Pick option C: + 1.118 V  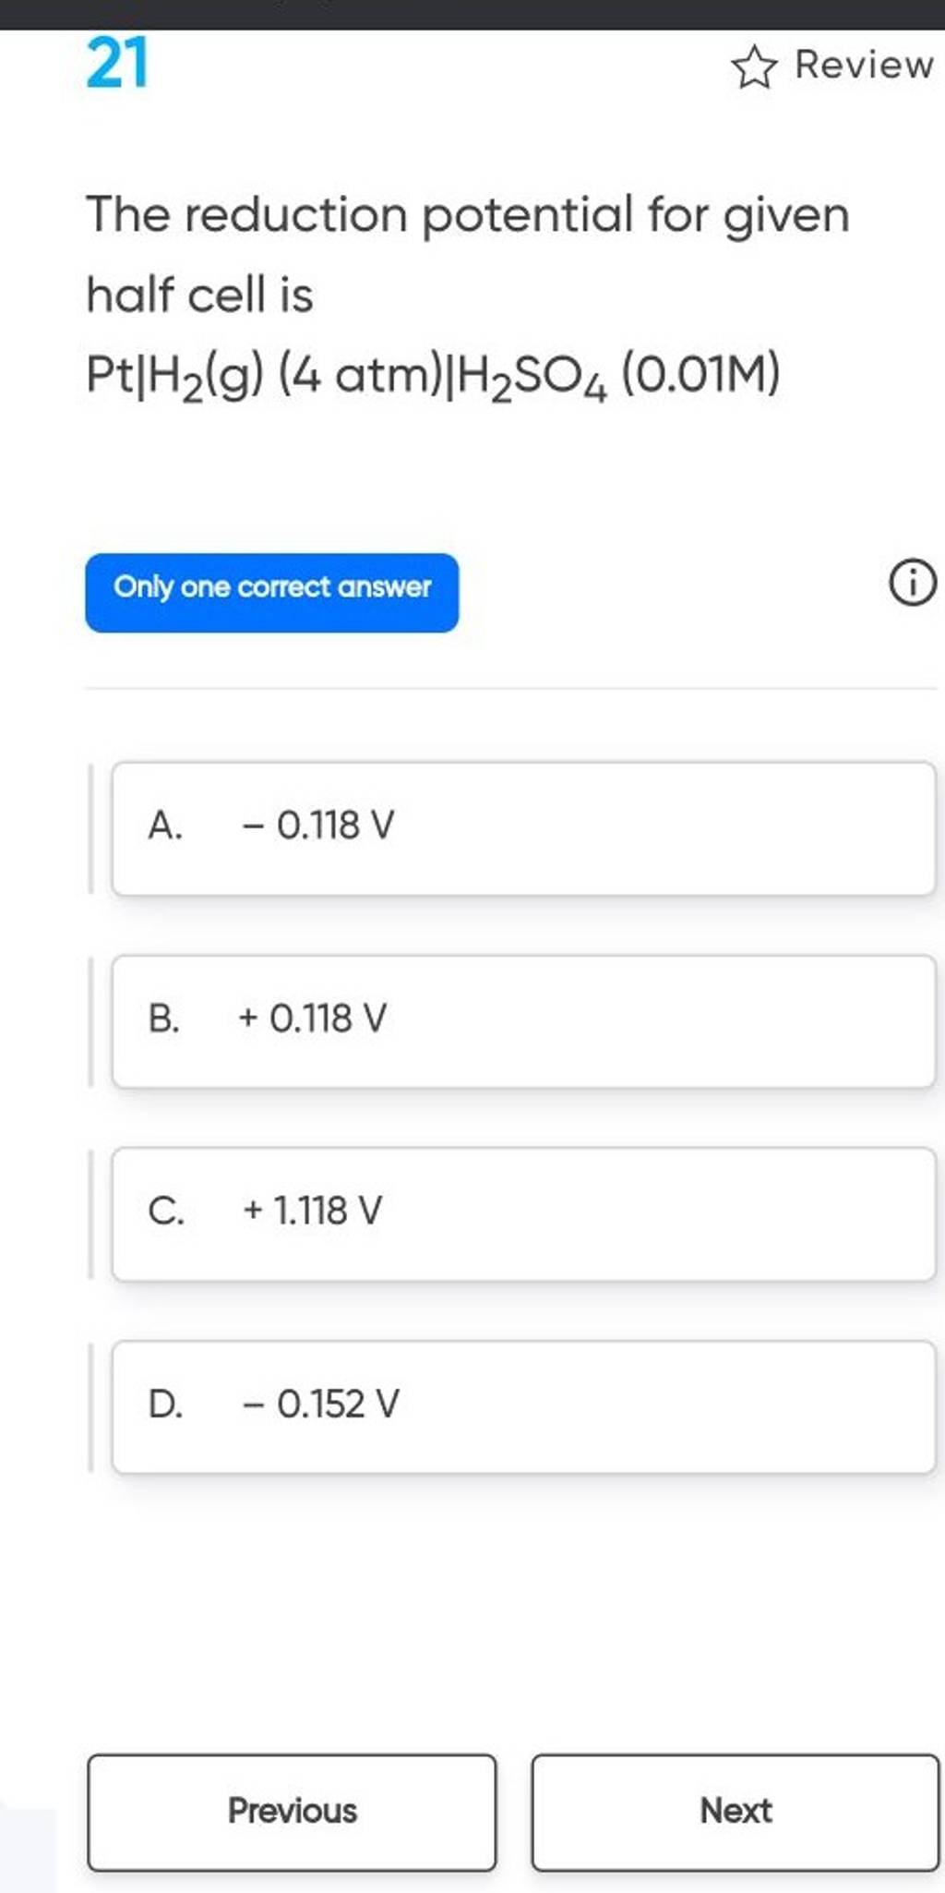pyautogui.click(x=523, y=1213)
